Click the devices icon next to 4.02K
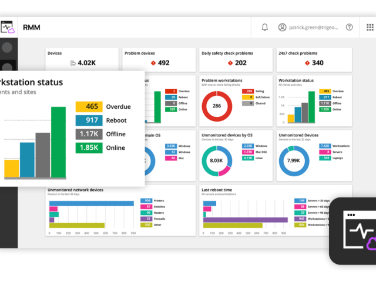The height and width of the screenshot is (282, 376). 73,63
